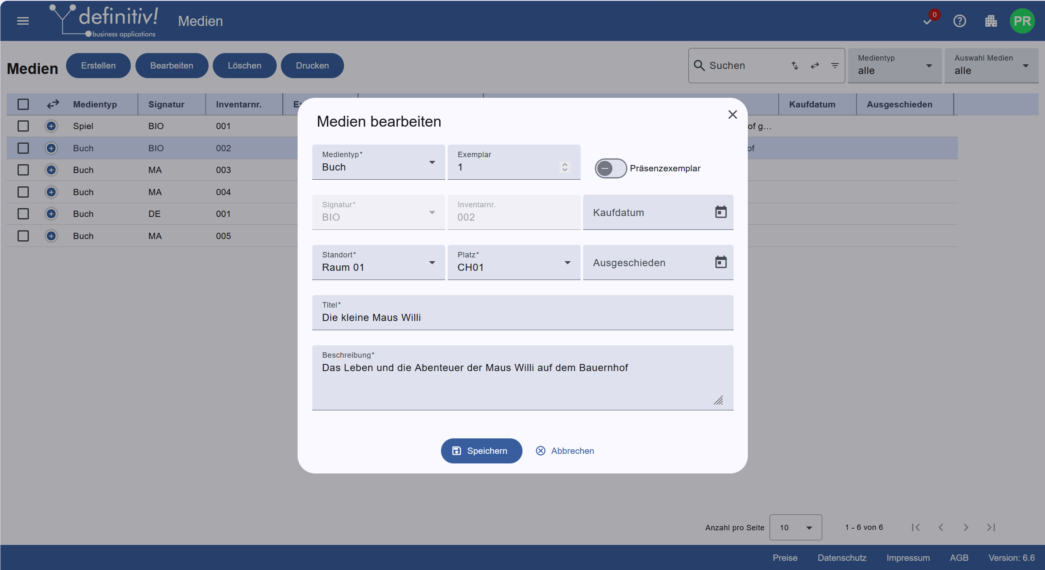
Task: Open the Datenschutz footer link
Action: click(842, 557)
